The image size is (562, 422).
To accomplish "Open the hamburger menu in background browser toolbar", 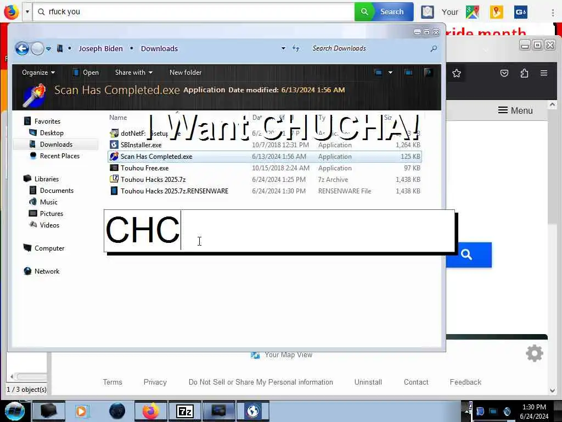I will pyautogui.click(x=544, y=73).
